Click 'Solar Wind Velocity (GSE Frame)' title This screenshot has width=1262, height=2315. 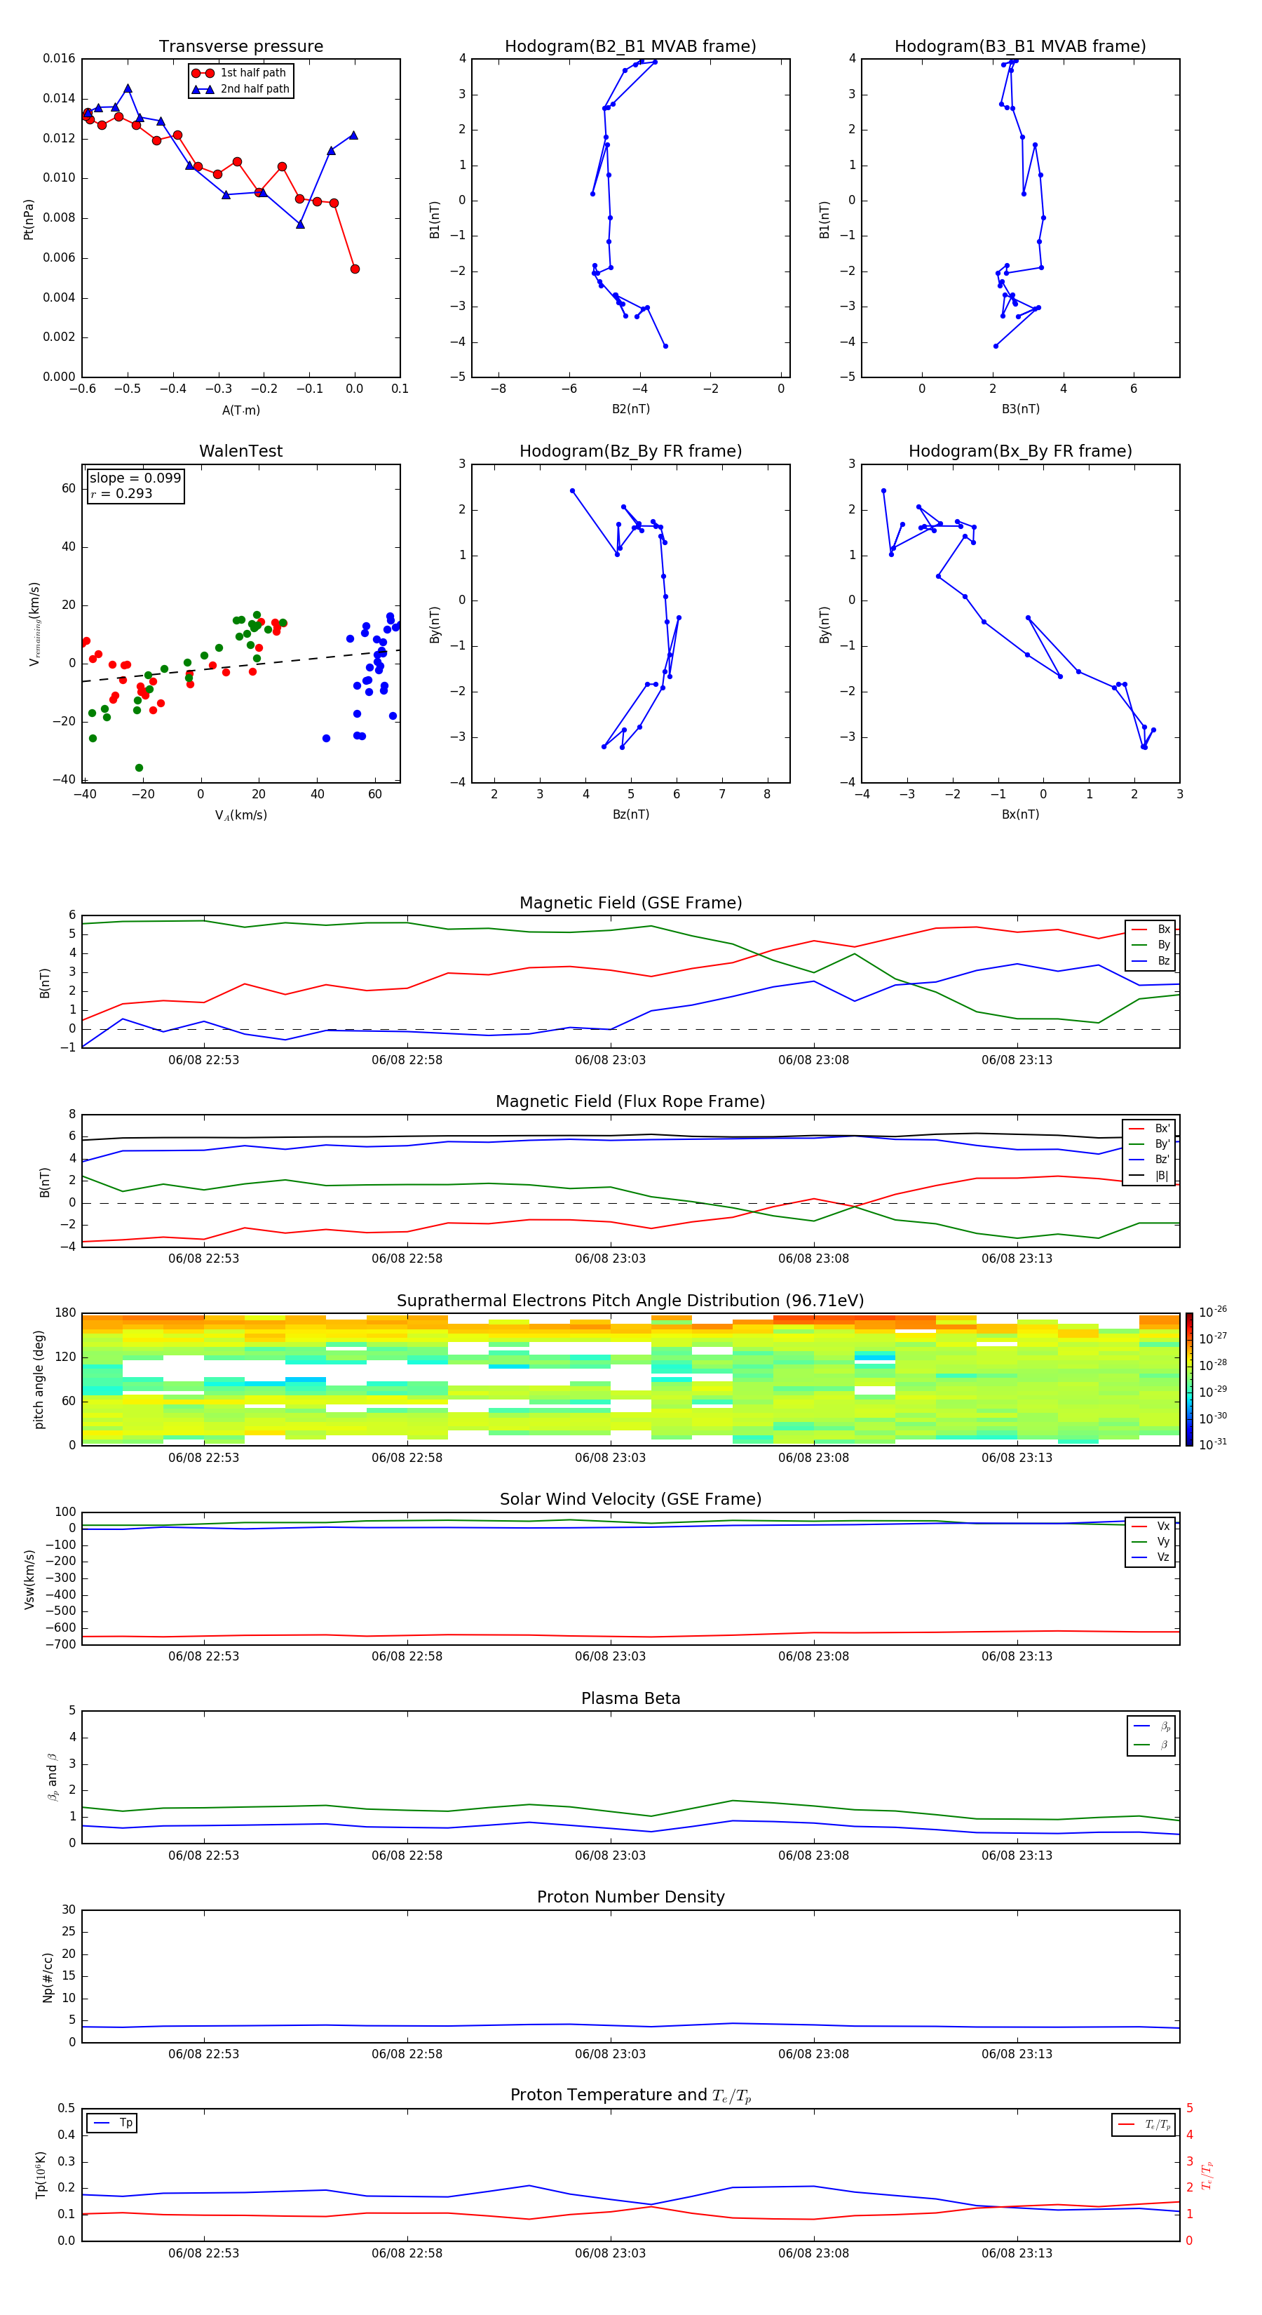point(630,1499)
